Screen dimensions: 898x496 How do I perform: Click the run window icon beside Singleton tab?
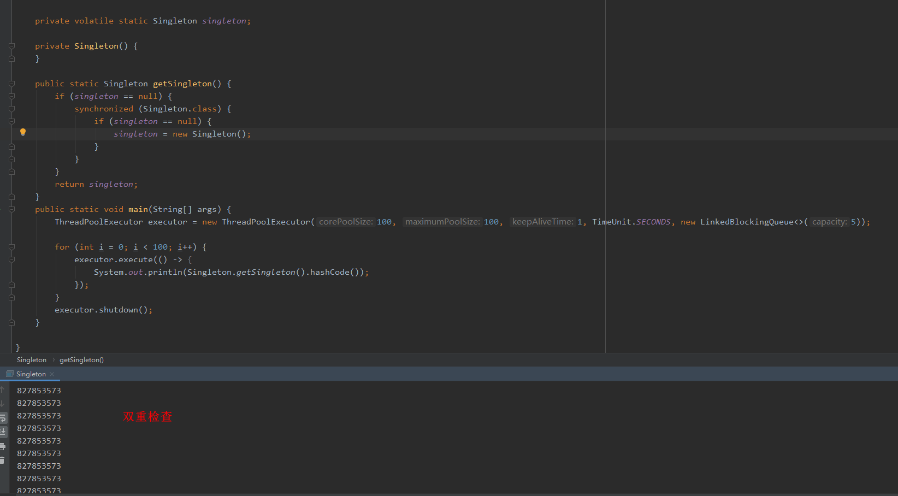coord(9,374)
